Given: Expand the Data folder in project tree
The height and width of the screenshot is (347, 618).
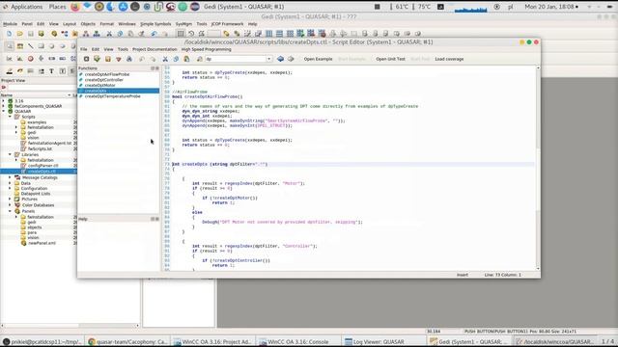Looking at the screenshot, I should [11, 183].
